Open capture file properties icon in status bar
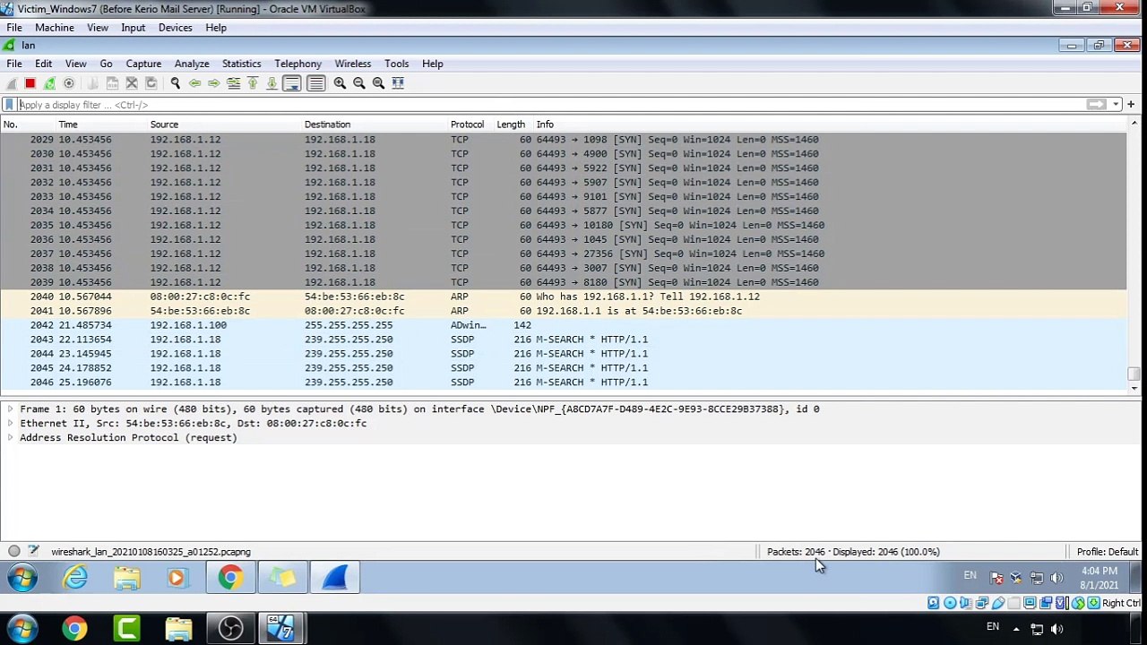This screenshot has height=645, width=1147. click(33, 552)
